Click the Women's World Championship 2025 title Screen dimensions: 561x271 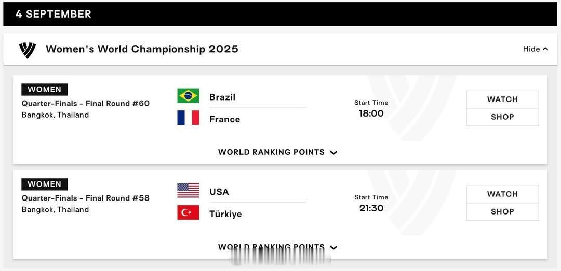(x=142, y=49)
